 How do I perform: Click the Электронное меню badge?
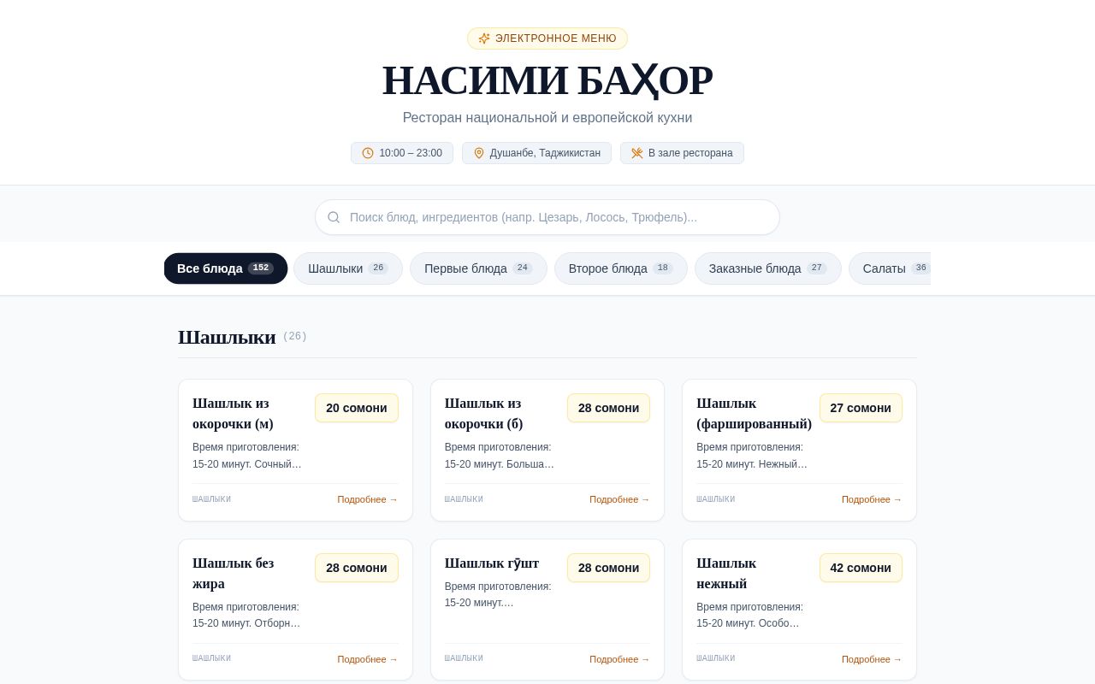[x=547, y=38]
